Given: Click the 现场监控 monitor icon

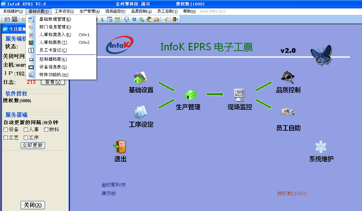Looking at the screenshot, I should pyautogui.click(x=240, y=94).
